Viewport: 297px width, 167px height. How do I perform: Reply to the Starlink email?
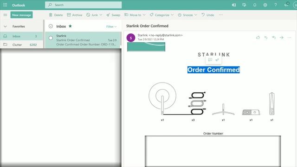pyautogui.click(x=266, y=38)
